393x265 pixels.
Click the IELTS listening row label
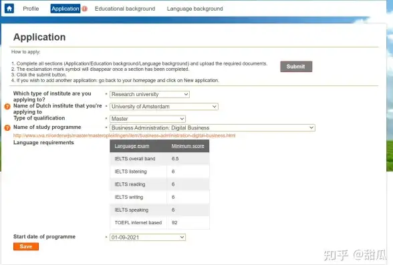coord(130,172)
